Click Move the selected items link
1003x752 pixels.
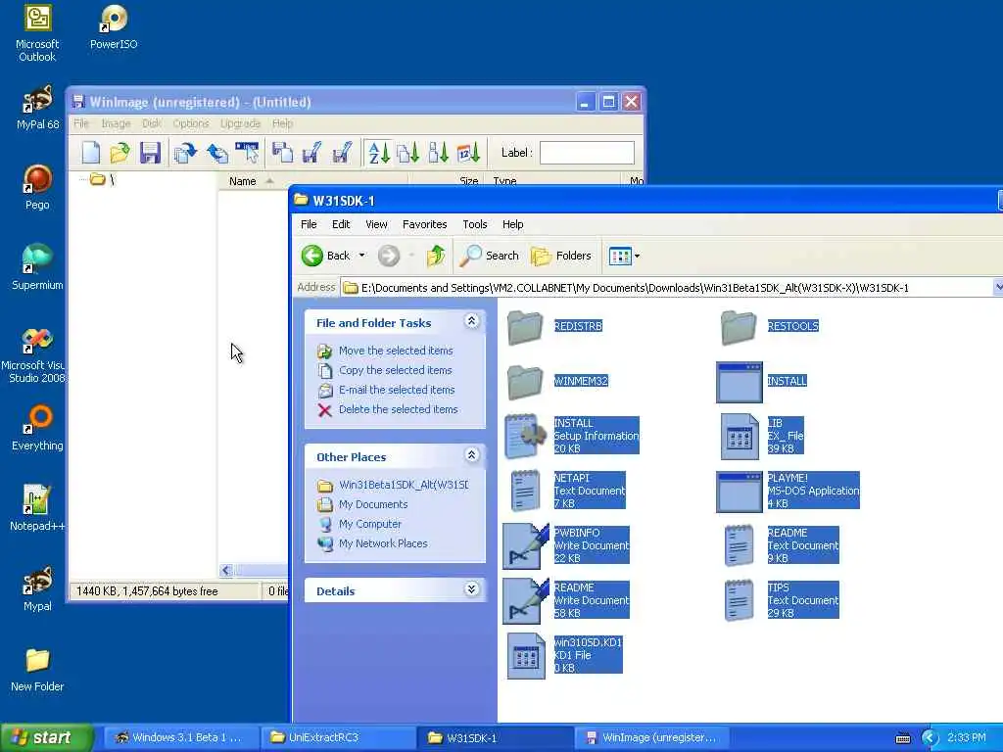click(396, 351)
